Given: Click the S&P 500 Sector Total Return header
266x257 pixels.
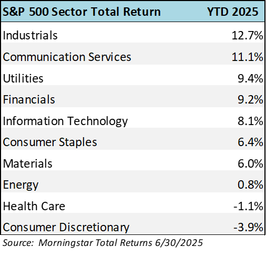Looking at the screenshot, I should (81, 12).
